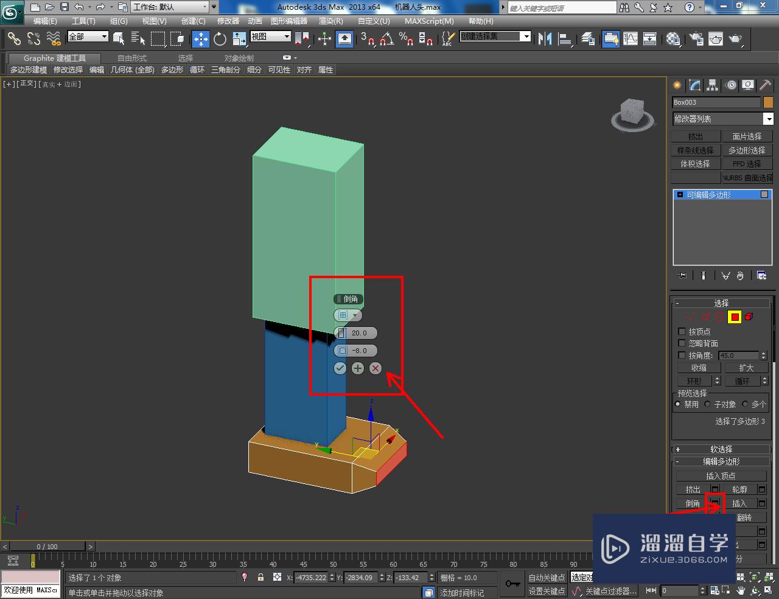
Task: Toggle 3D Snaps icon
Action: click(x=368, y=39)
